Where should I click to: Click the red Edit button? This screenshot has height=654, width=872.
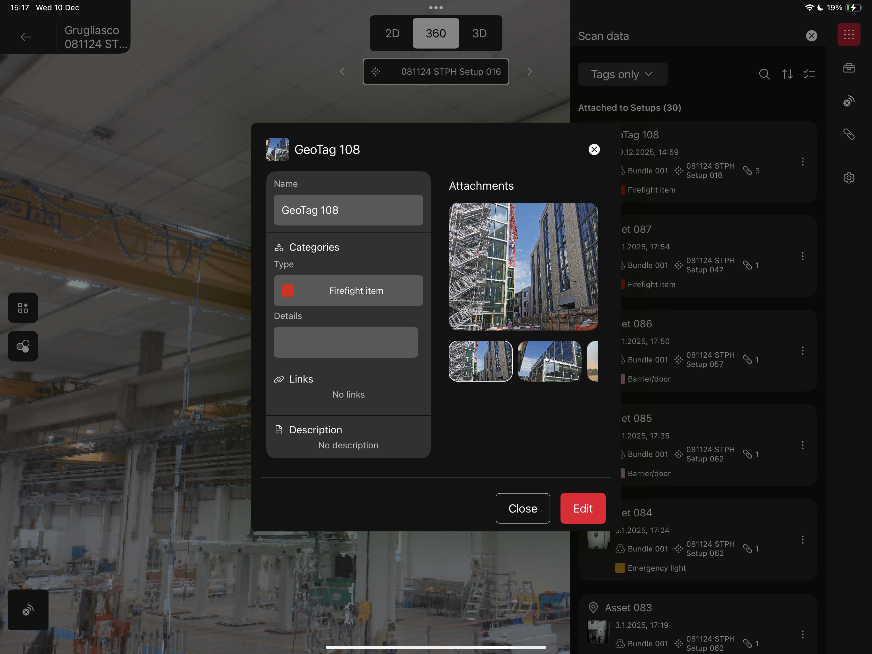[583, 508]
